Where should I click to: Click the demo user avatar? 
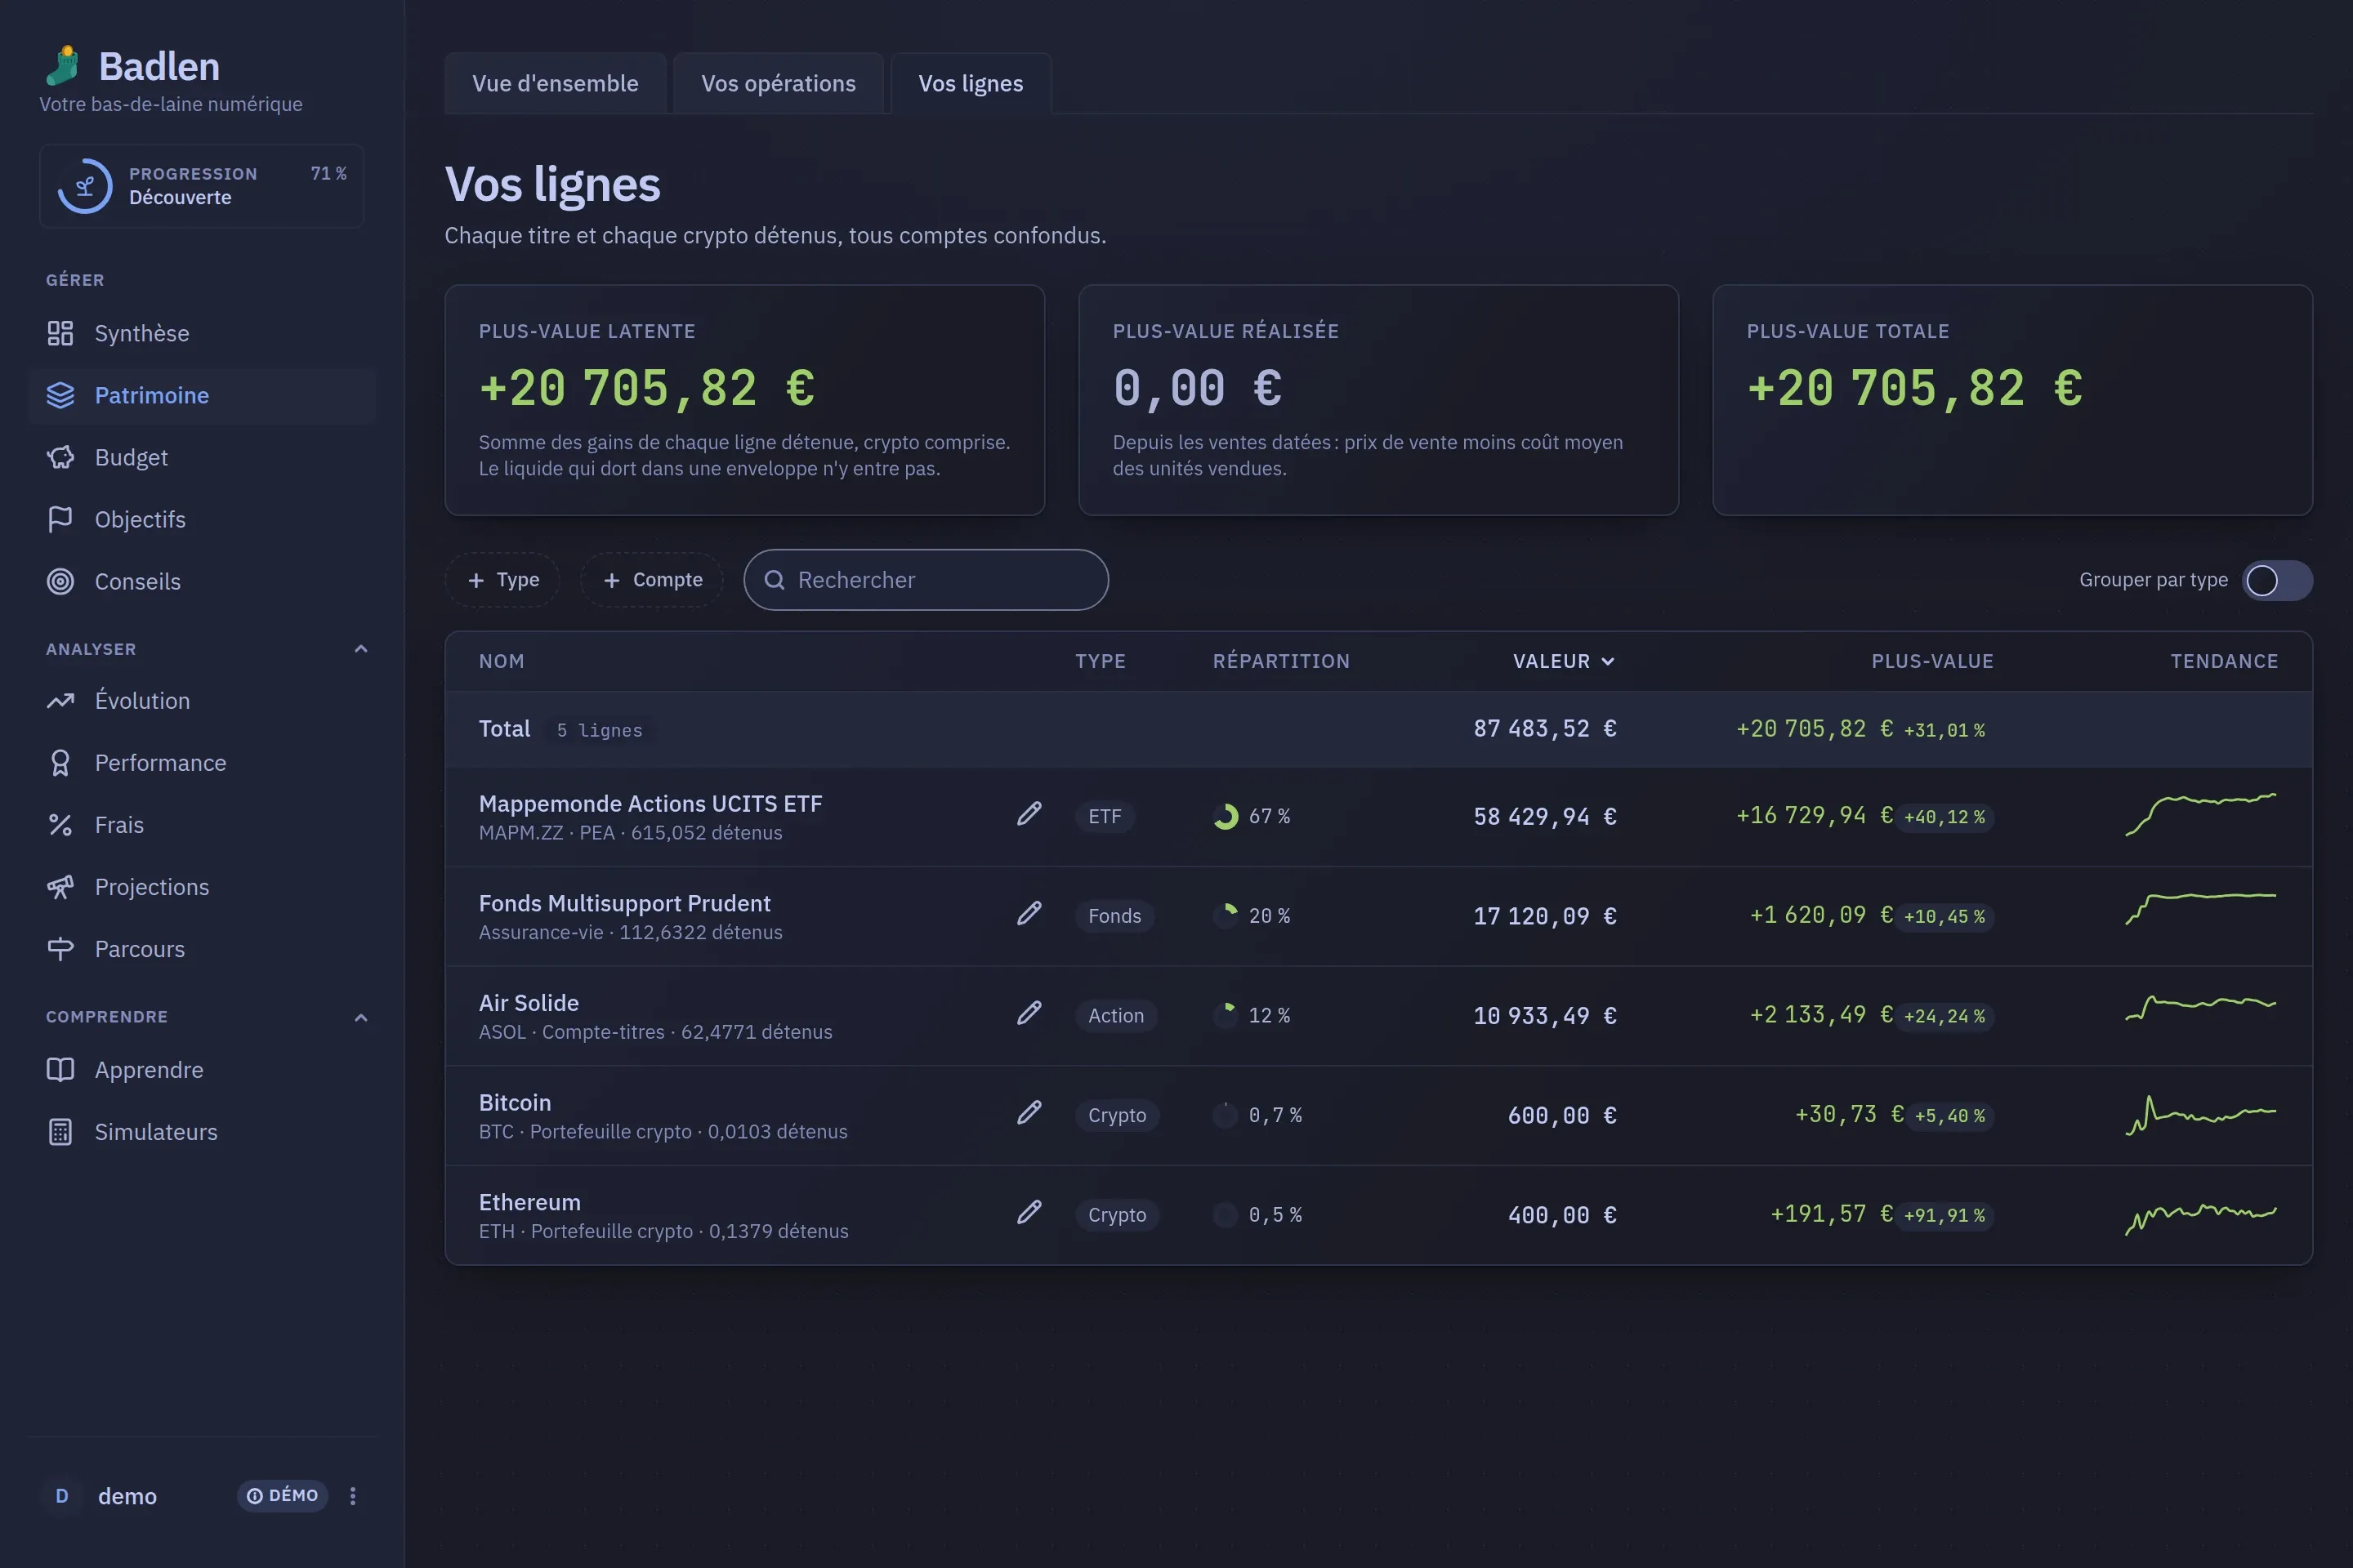62,1496
